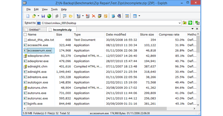
Task: Click the New archive blank page icon
Action: click(x=28, y=16)
